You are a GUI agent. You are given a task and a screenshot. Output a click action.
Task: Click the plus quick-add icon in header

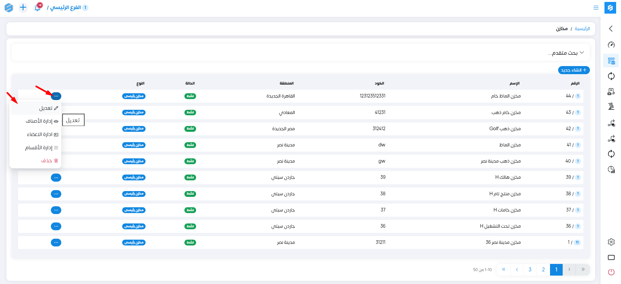[x=23, y=7]
